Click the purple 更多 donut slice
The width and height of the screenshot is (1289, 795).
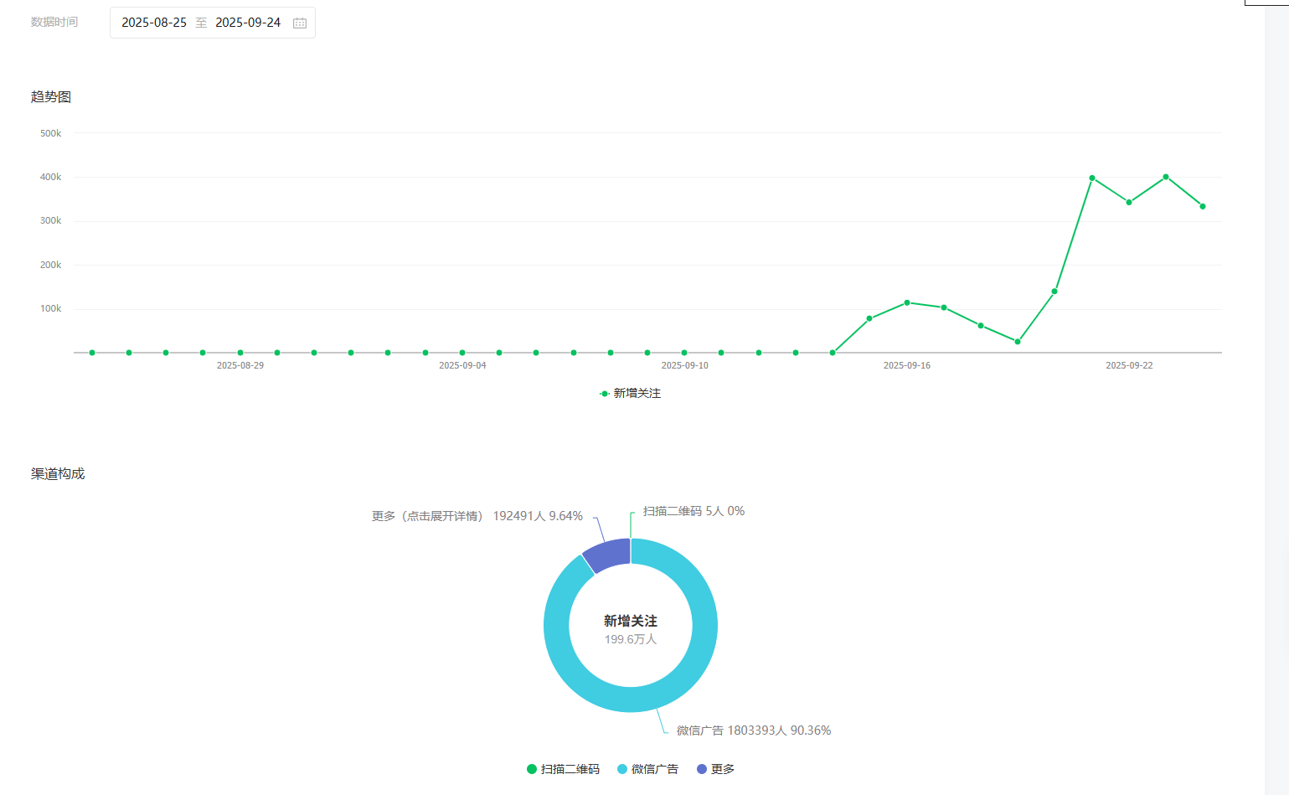(608, 555)
